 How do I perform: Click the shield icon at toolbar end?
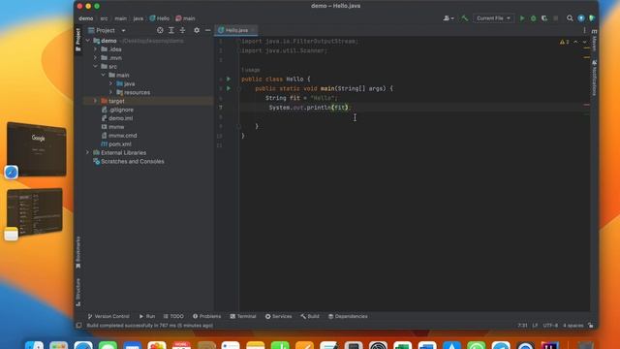[592, 18]
